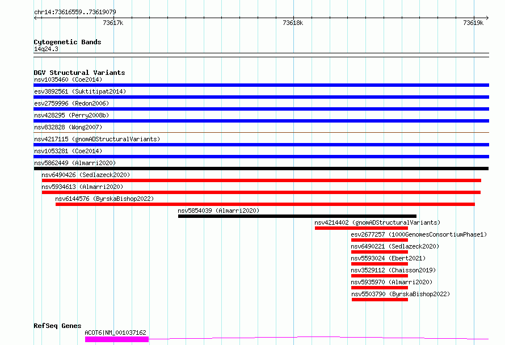Open nsv6144576 (ByrskaBishop2022) variant

click(x=104, y=199)
